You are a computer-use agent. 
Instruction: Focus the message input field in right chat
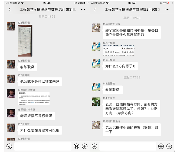coord(128,146)
